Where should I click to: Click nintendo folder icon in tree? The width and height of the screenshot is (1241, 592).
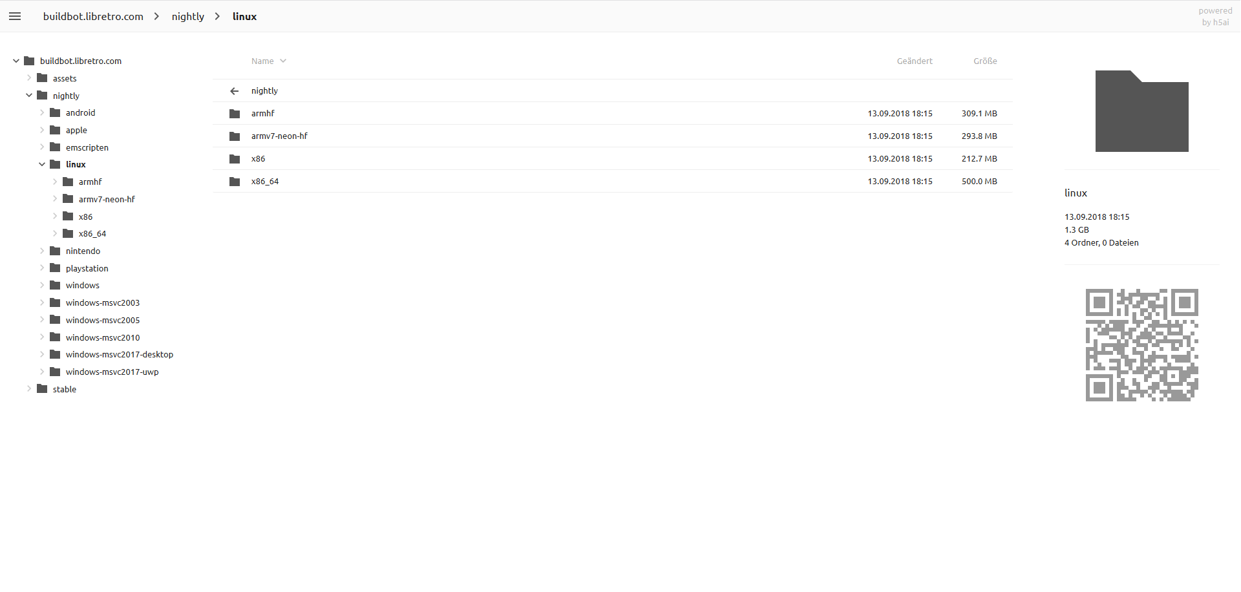(x=55, y=251)
